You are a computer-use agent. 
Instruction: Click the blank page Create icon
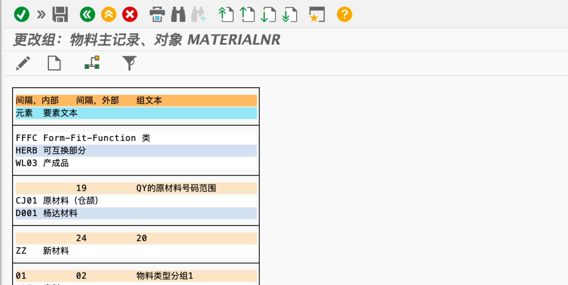point(54,64)
